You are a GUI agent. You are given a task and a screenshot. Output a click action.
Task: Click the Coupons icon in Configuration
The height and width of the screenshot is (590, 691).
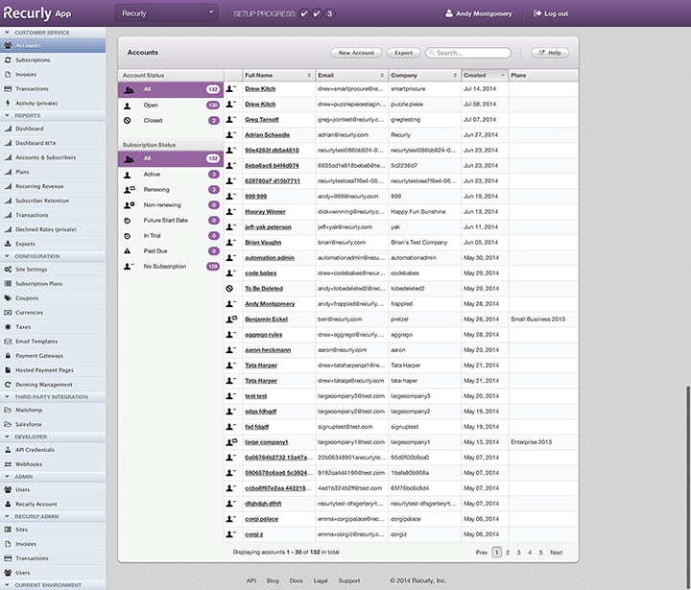point(8,298)
